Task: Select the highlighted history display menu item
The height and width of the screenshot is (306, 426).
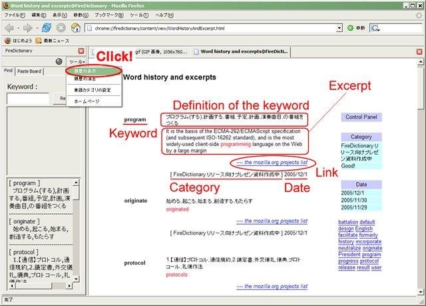Action: click(x=93, y=71)
